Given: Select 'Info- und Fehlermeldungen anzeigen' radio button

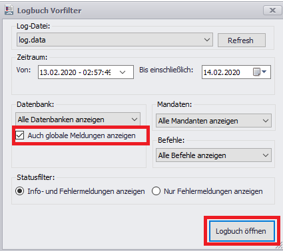Looking at the screenshot, I should [x=20, y=191].
